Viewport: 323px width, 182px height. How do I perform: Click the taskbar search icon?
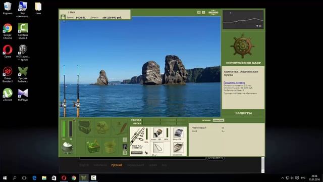pos(15,177)
